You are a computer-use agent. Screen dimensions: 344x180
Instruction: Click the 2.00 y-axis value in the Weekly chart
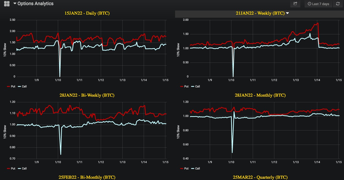185,20
